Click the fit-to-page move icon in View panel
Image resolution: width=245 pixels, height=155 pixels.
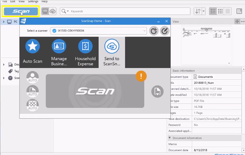237,22
